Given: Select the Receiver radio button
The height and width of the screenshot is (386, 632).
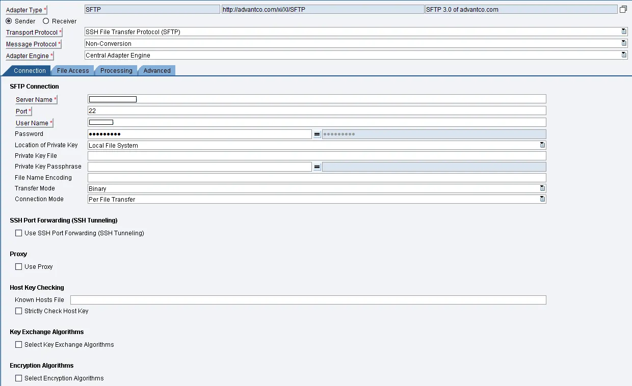Looking at the screenshot, I should point(46,21).
